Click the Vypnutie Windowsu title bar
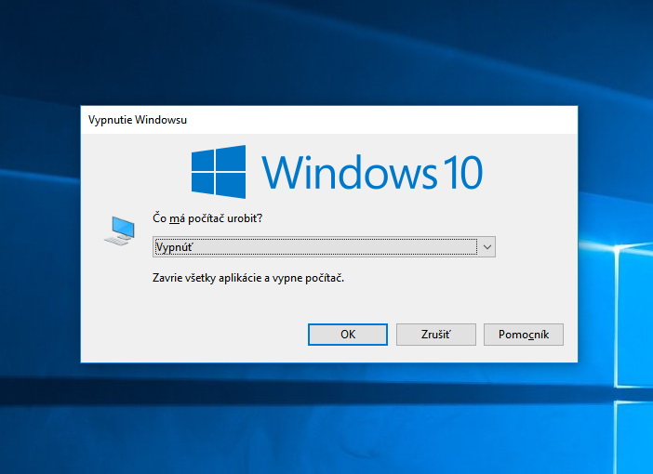 pos(279,120)
